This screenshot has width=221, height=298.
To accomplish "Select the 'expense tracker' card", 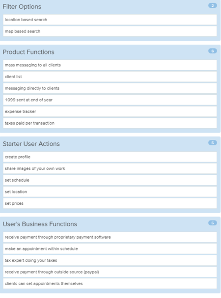I will [x=110, y=111].
